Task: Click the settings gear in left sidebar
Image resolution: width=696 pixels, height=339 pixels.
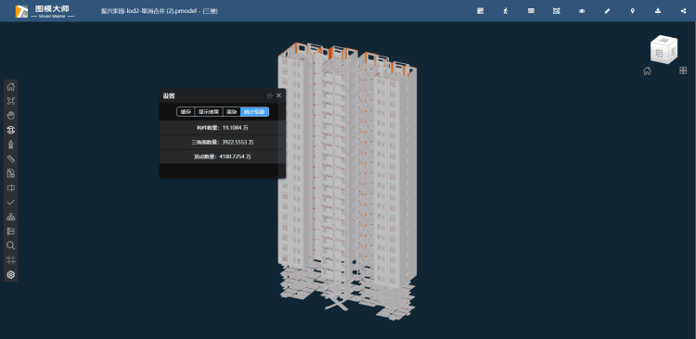Action: pos(10,275)
